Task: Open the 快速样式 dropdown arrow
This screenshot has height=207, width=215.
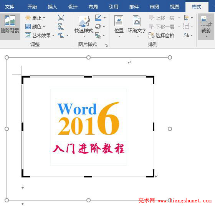Action: pos(84,36)
